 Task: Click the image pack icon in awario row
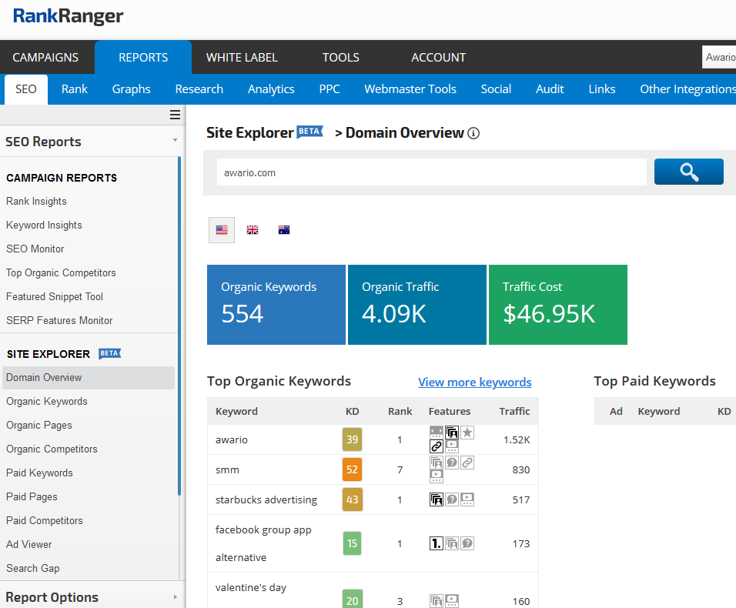(452, 432)
